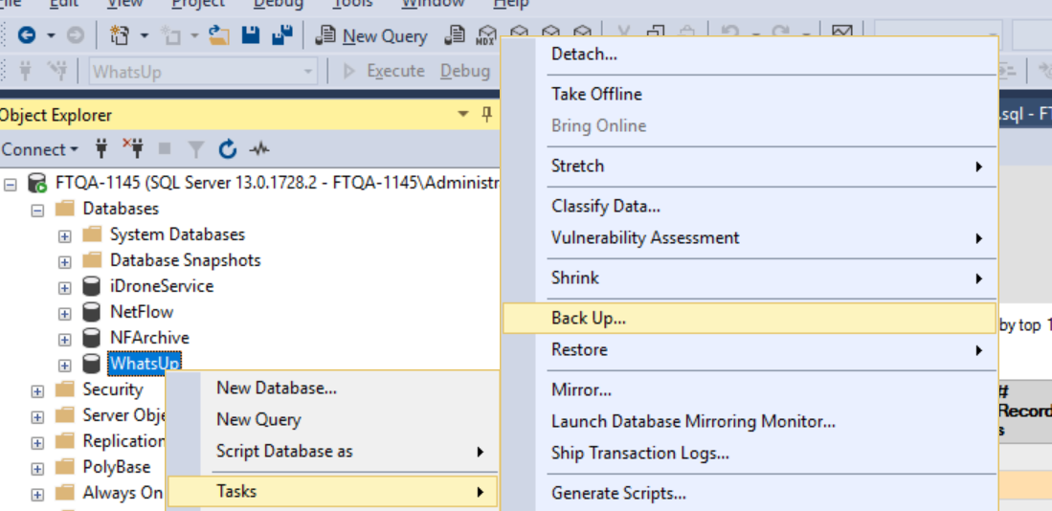Choose Ship Transaction Logs...
1052x511 pixels.
click(x=640, y=454)
